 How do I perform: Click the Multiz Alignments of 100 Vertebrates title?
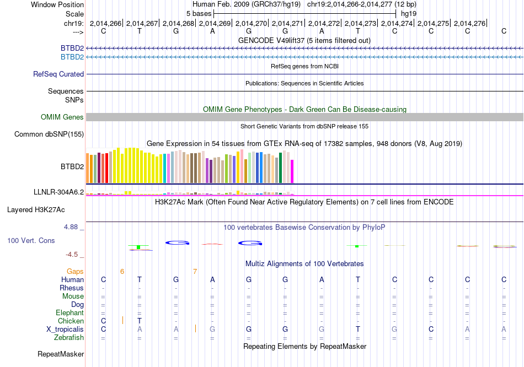click(x=304, y=264)
